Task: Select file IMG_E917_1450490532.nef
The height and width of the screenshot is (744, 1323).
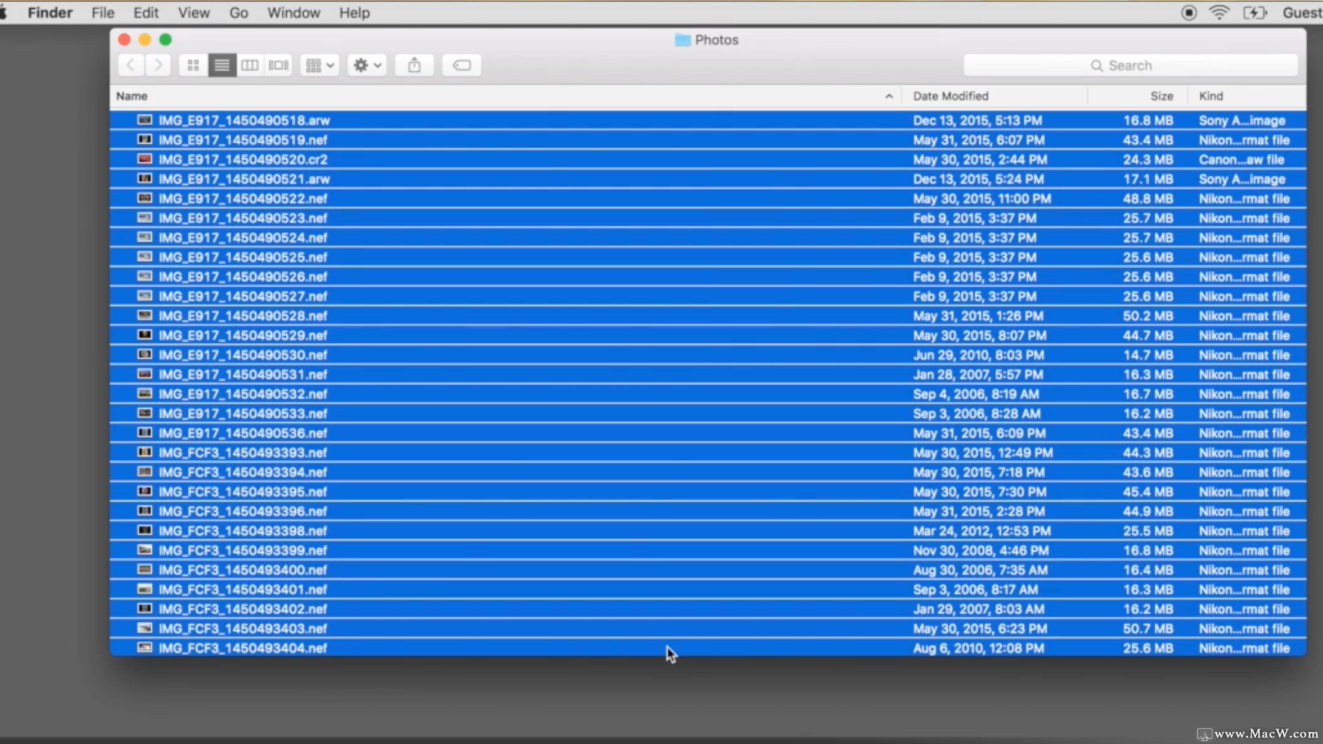Action: coord(708,394)
